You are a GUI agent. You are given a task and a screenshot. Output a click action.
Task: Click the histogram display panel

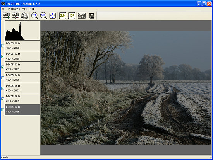22,31
